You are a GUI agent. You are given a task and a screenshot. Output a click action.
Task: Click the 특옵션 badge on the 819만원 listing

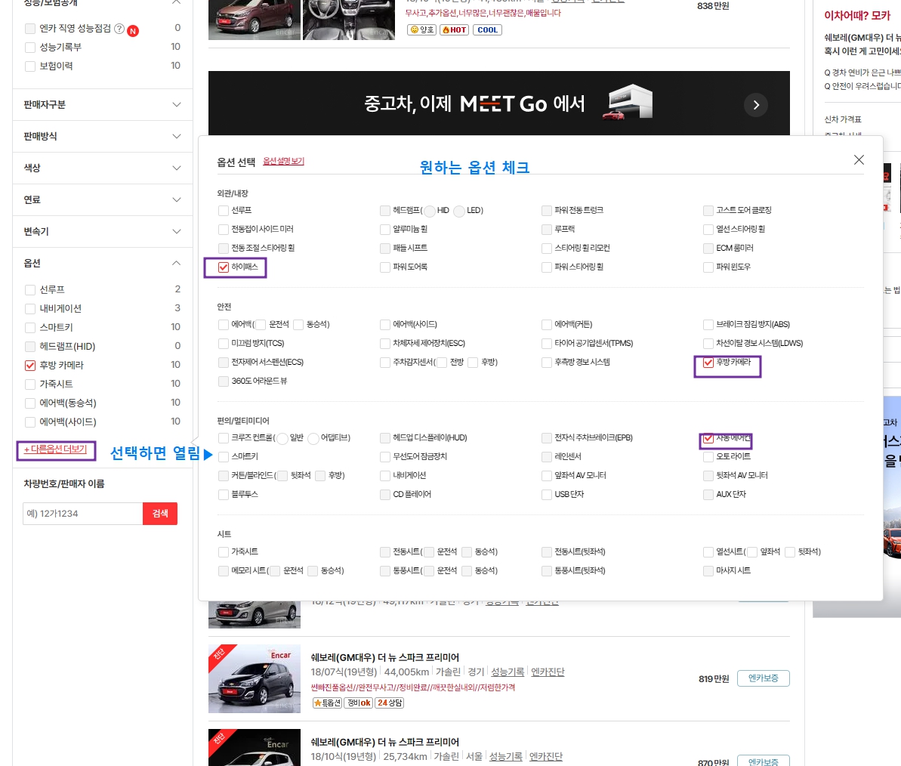click(327, 703)
